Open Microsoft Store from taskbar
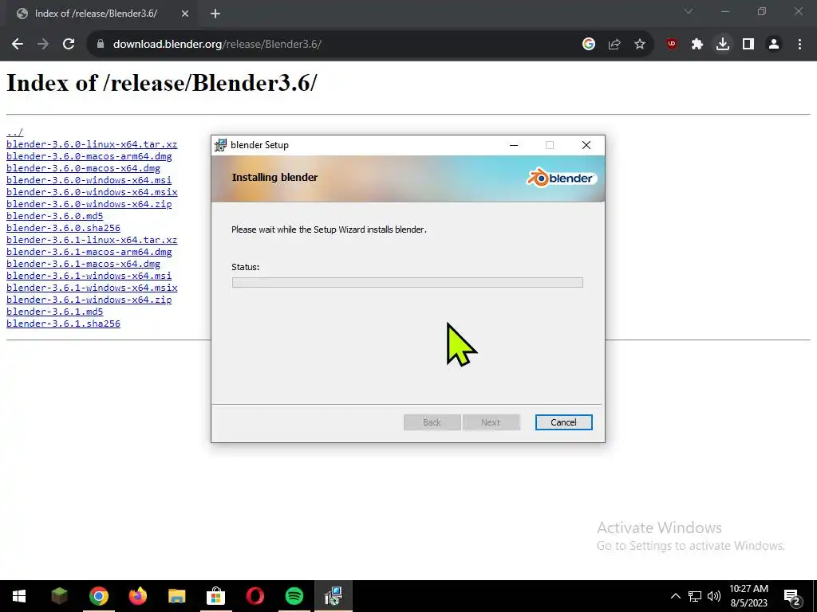This screenshot has height=612, width=817. [x=215, y=596]
